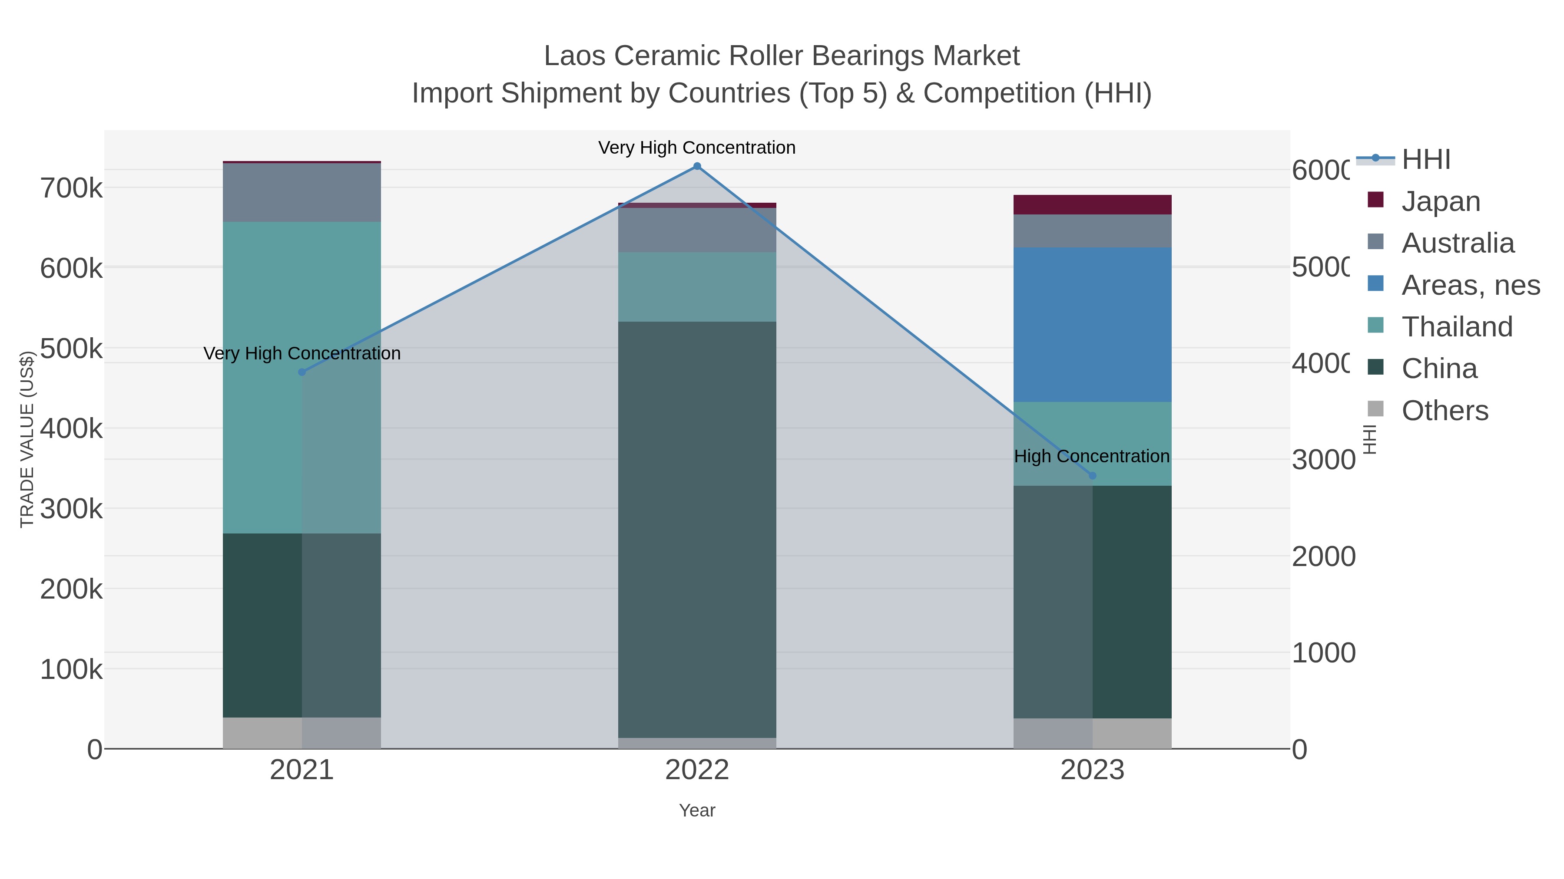1564x879 pixels.
Task: Click the 300k y-axis tick label
Action: click(x=72, y=509)
